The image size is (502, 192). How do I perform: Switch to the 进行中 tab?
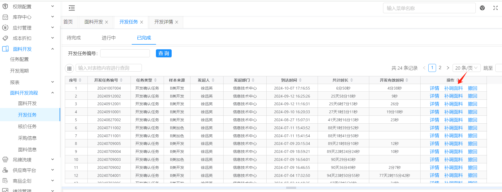[108, 38]
